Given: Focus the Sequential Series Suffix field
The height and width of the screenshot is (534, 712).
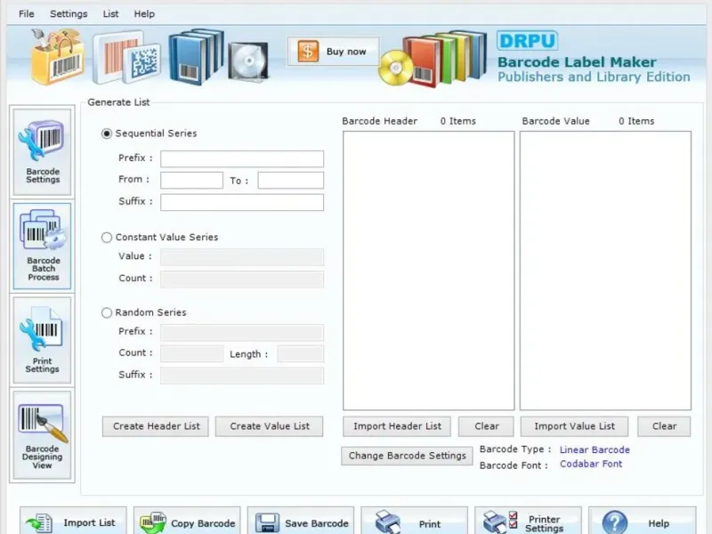Looking at the screenshot, I should pyautogui.click(x=242, y=203).
